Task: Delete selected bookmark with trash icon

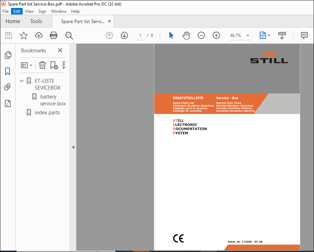Action: 43,65
